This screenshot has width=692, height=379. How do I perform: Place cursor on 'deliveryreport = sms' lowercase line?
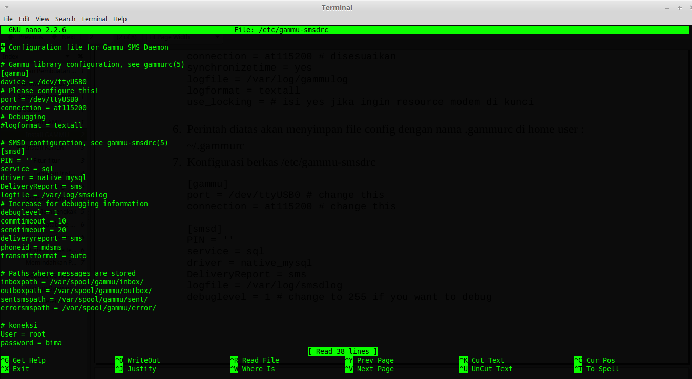pyautogui.click(x=41, y=238)
